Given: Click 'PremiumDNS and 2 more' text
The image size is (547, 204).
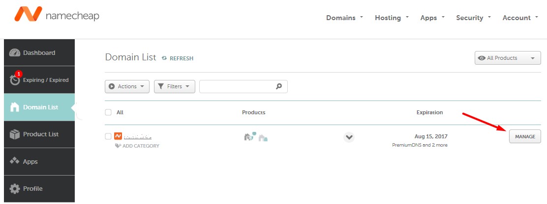Looking at the screenshot, I should point(420,145).
